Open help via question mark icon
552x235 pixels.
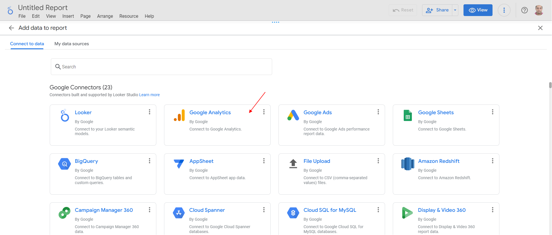point(524,10)
